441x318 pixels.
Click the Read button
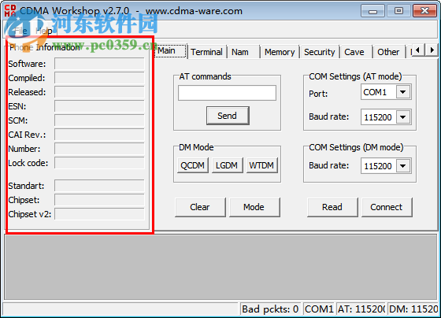(332, 207)
